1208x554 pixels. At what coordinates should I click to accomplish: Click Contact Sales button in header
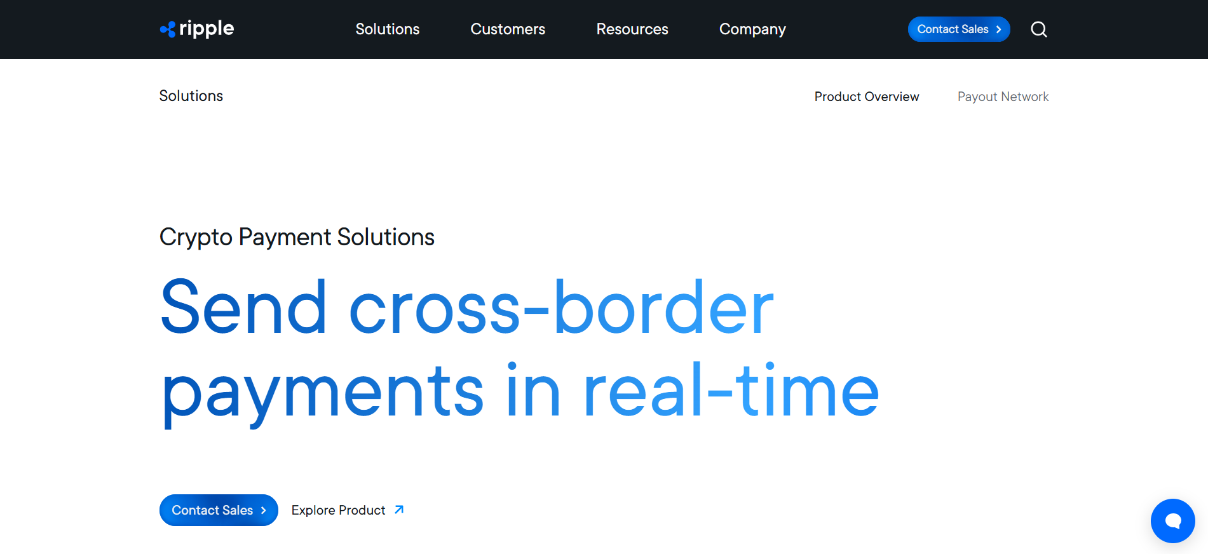tap(959, 29)
